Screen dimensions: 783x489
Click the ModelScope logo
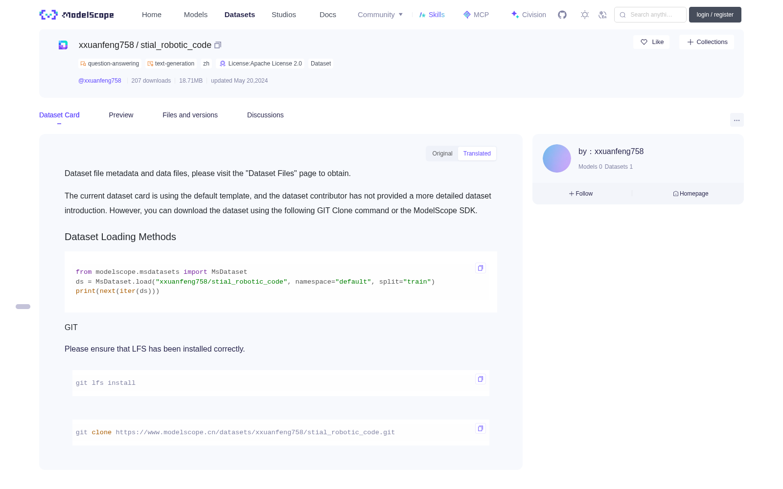click(76, 15)
